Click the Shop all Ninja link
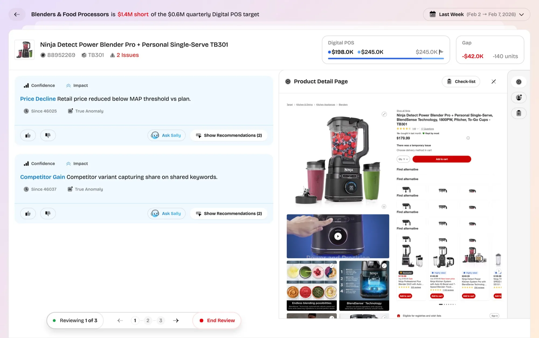Image resolution: width=539 pixels, height=338 pixels. pos(403,111)
